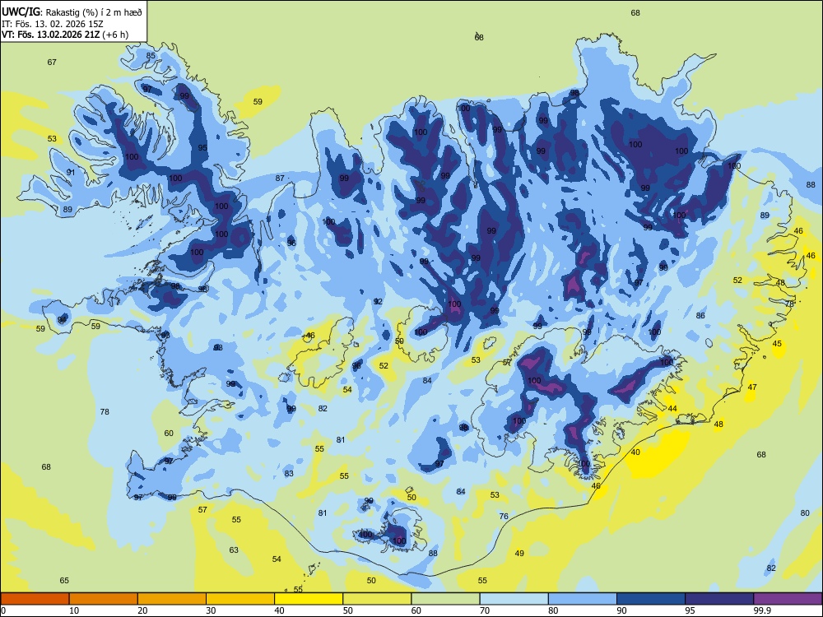Click the '83' humidity value on the map

coord(289,473)
